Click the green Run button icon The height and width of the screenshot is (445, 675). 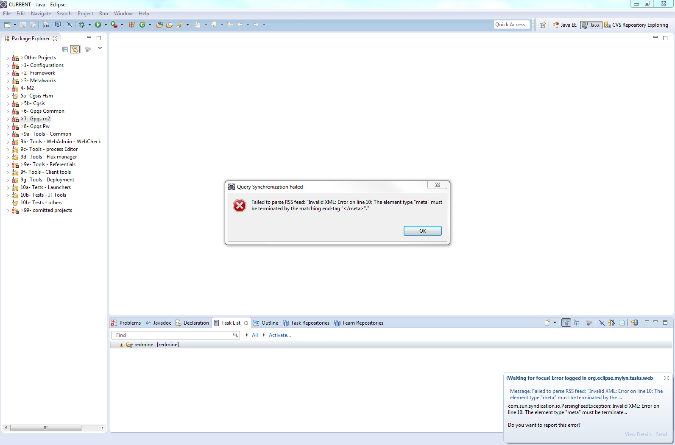(x=98, y=25)
